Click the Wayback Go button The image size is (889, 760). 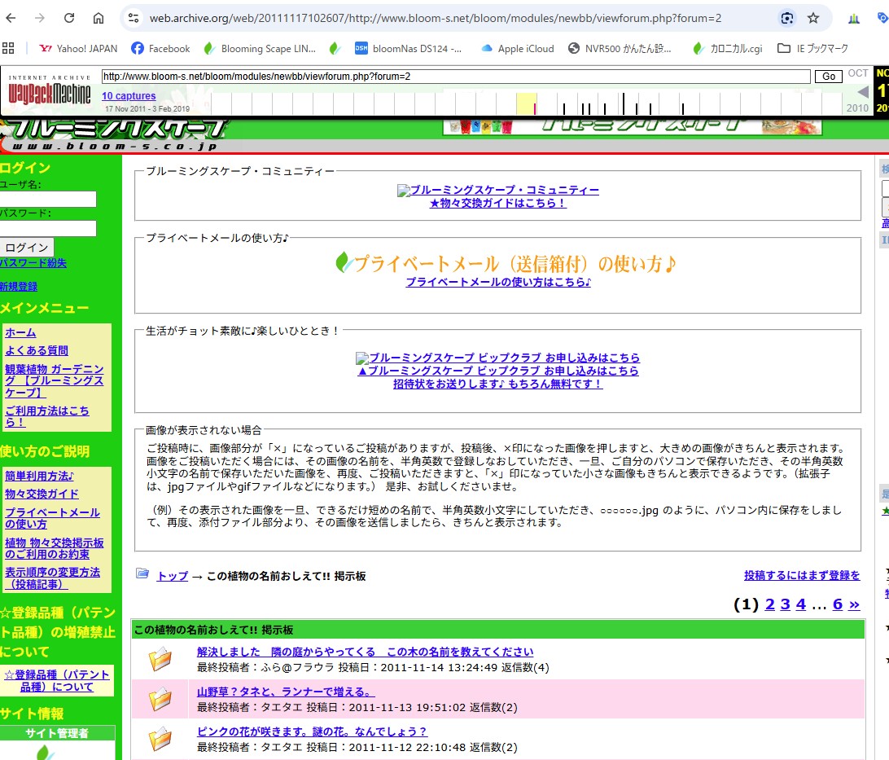tap(828, 77)
